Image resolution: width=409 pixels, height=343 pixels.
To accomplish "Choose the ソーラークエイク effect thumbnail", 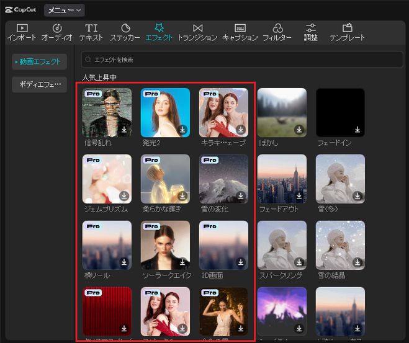I will (x=165, y=245).
